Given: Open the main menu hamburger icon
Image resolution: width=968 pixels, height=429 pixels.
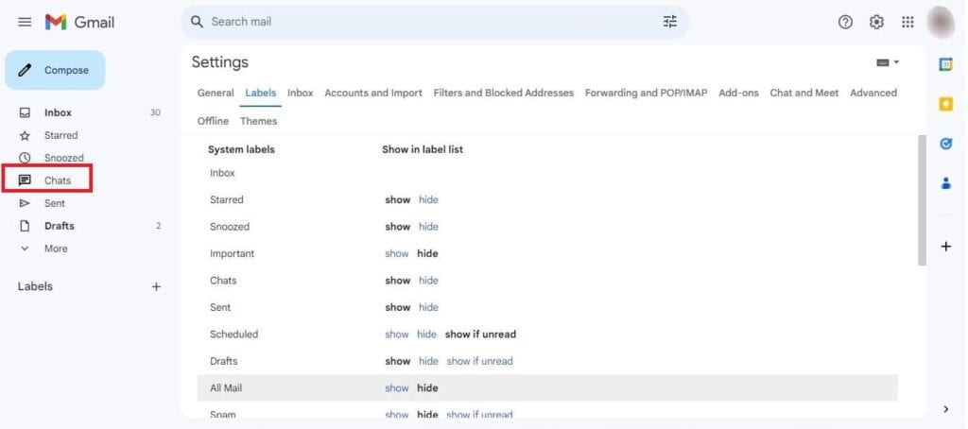Looking at the screenshot, I should click(25, 22).
